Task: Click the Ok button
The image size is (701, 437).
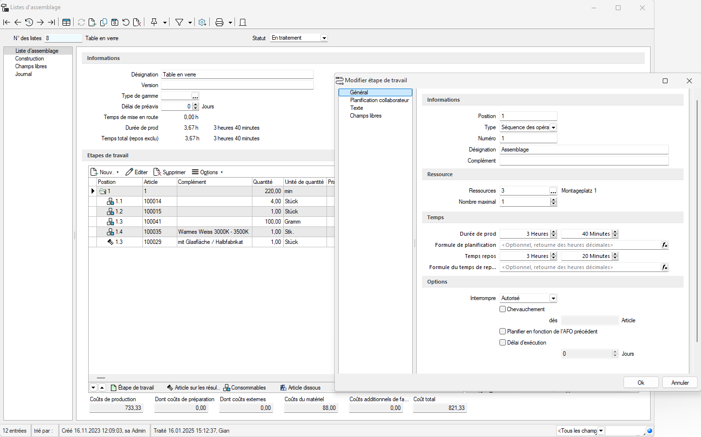Action: point(640,382)
